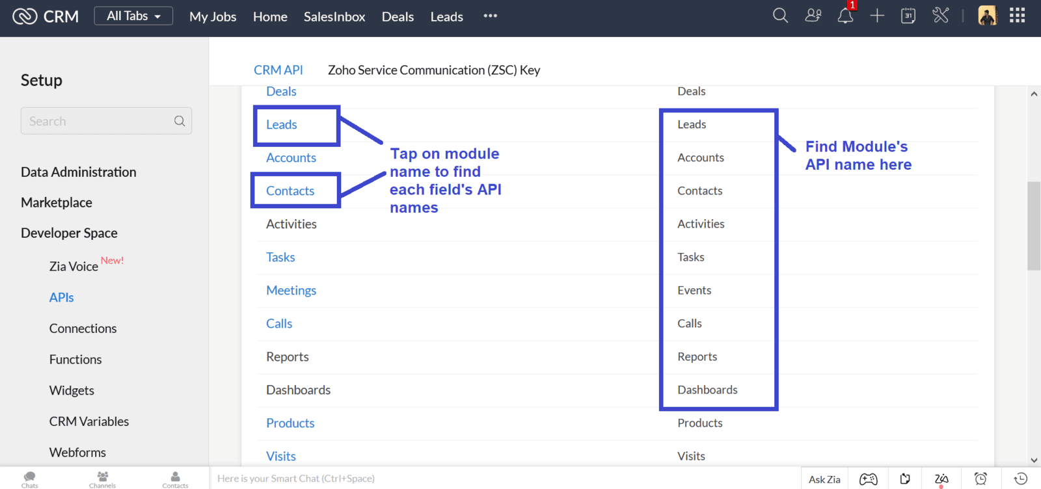The height and width of the screenshot is (489, 1041).
Task: Select the Activities module name text
Action: point(291,224)
